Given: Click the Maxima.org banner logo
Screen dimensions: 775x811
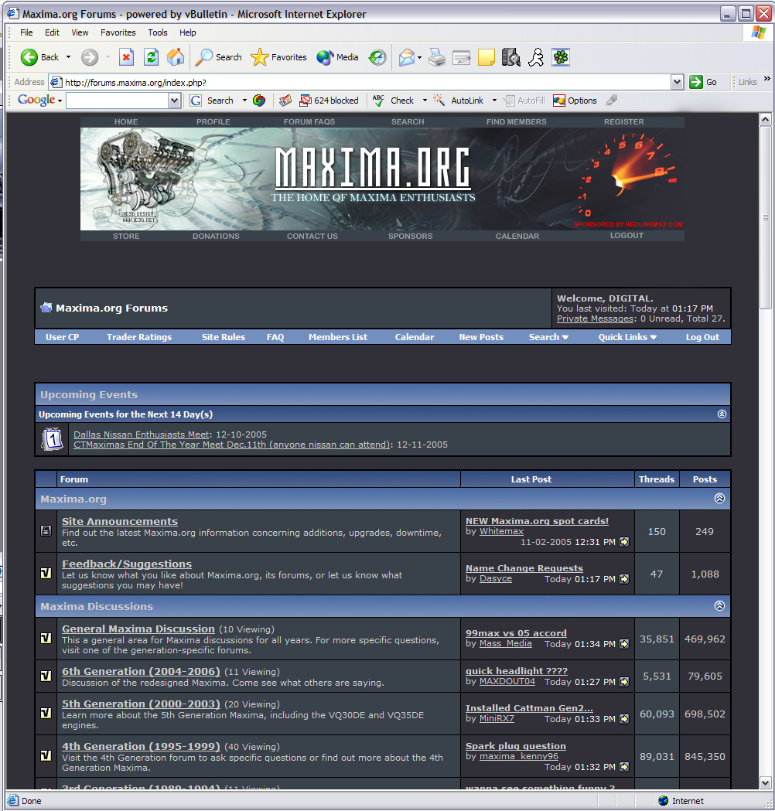Looking at the screenshot, I should [x=373, y=173].
